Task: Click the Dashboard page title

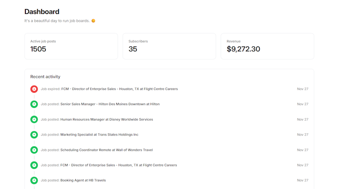Action: click(x=42, y=12)
